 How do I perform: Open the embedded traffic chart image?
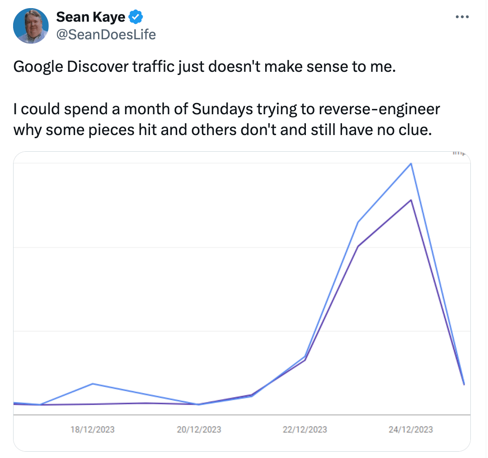tap(242, 301)
